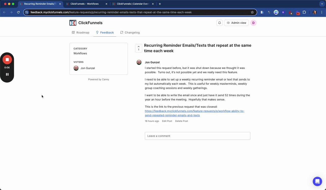The image size is (326, 190).
Task: Pause the screen recording
Action: tap(7, 74)
